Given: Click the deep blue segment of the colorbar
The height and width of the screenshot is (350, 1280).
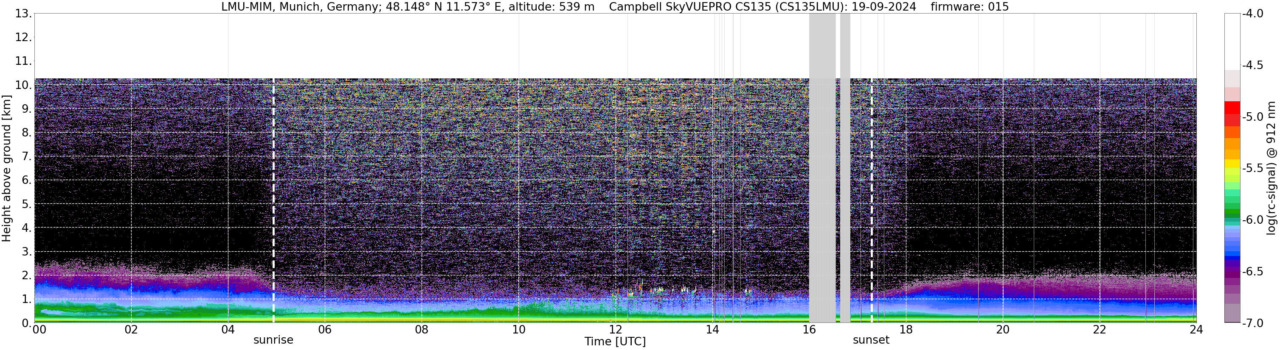Looking at the screenshot, I should pos(1232,258).
